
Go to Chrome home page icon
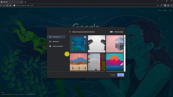pos(10,5)
